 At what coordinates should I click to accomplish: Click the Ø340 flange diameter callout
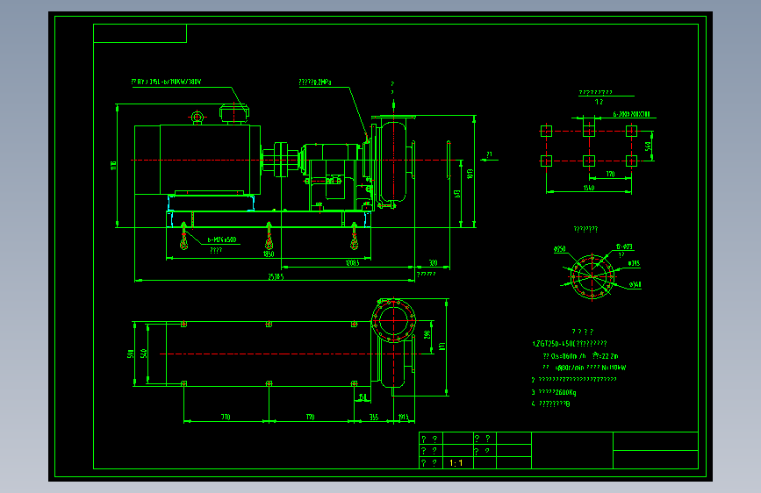click(635, 285)
